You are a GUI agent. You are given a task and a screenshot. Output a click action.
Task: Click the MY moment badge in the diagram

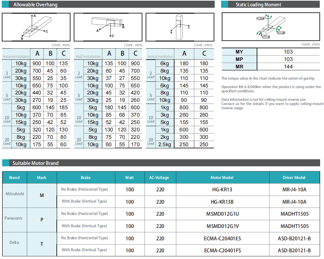[x=261, y=18]
